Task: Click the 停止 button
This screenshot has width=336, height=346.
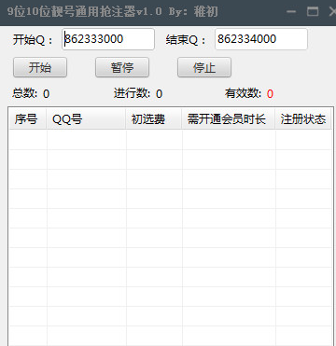Action: [x=204, y=67]
